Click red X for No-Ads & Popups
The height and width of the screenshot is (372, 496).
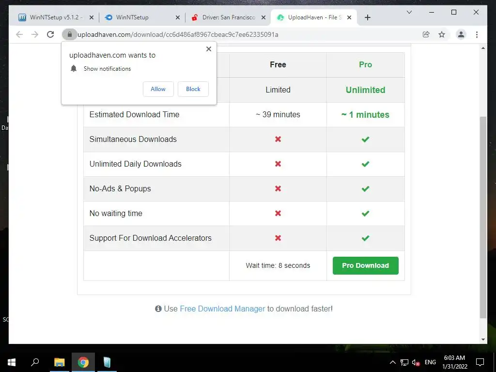coord(278,188)
